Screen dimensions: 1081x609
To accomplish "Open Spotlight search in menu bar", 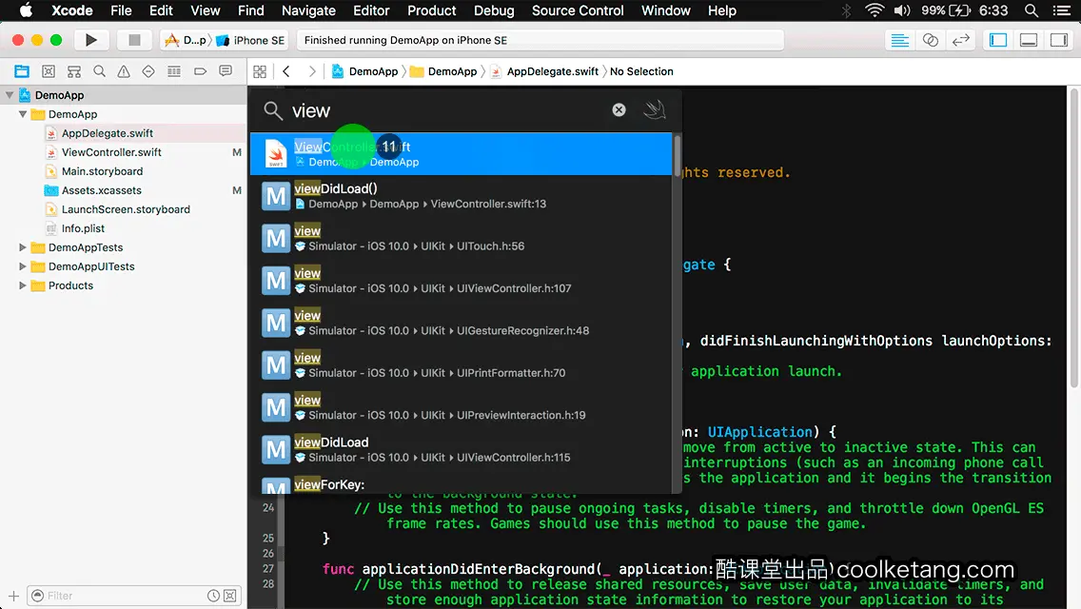I will point(1032,10).
